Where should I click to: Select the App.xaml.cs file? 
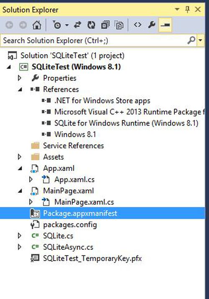74,180
